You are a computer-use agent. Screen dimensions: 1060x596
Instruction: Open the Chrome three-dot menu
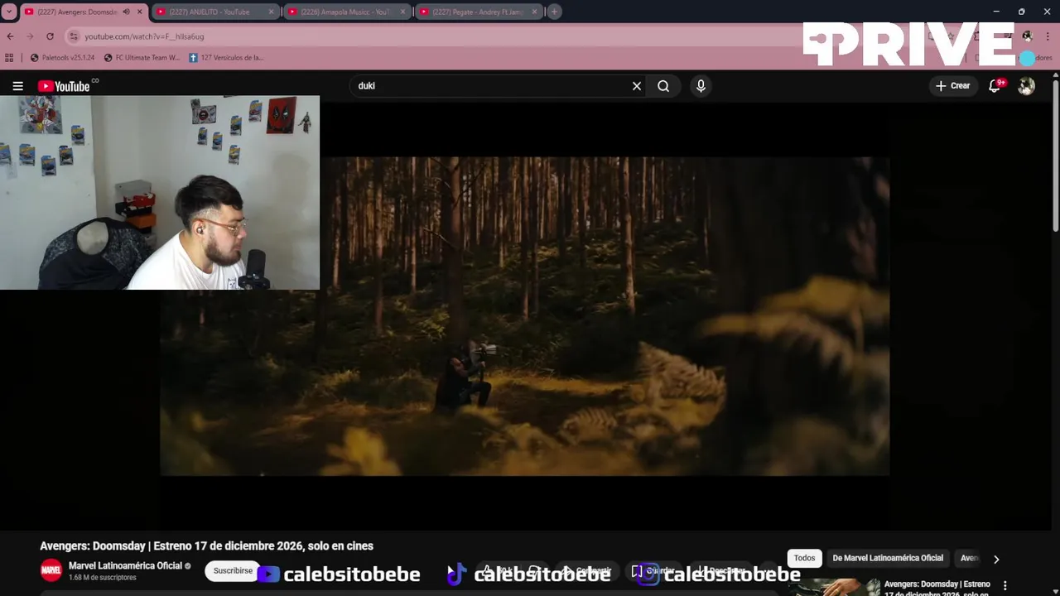tap(1048, 36)
